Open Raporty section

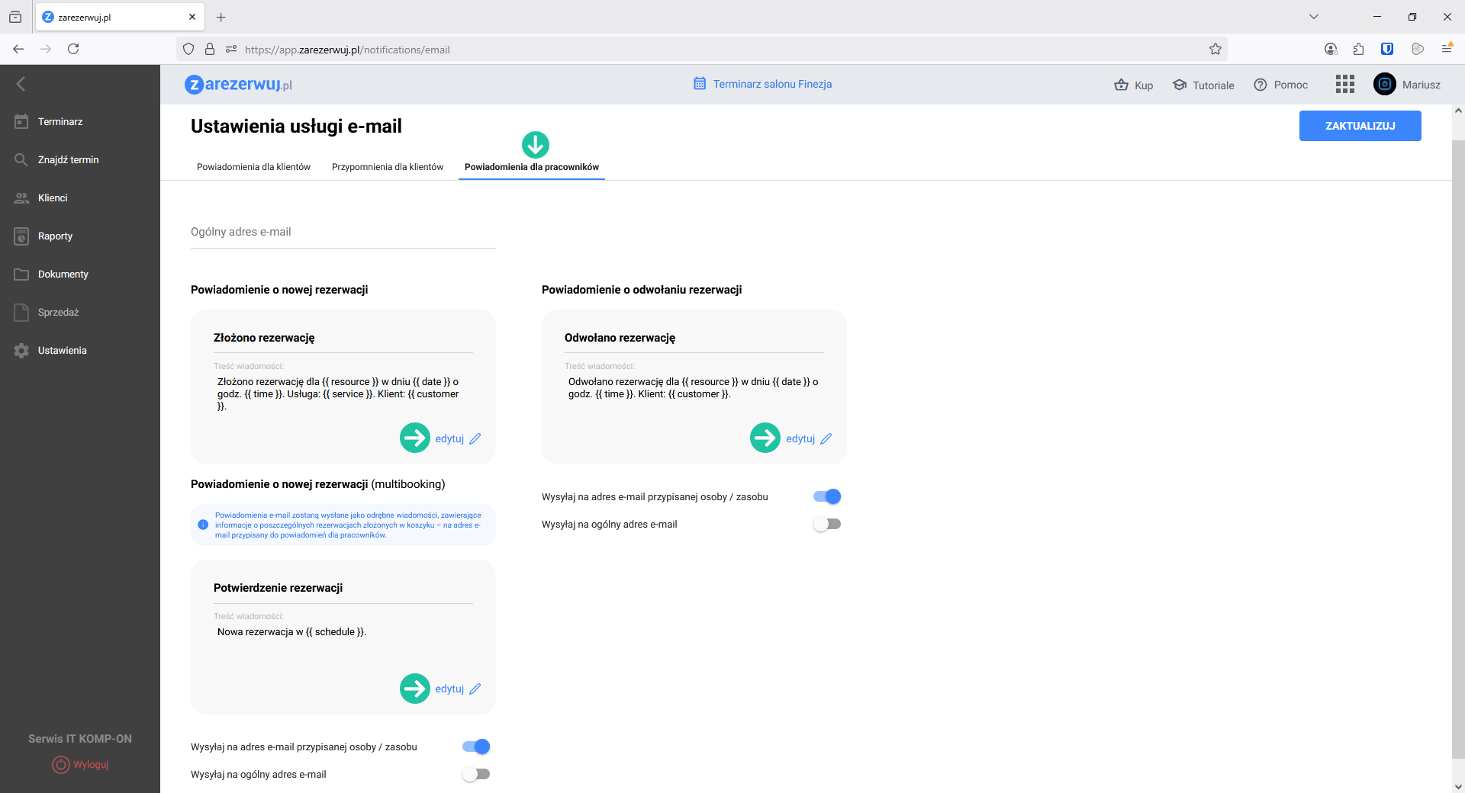(x=55, y=236)
